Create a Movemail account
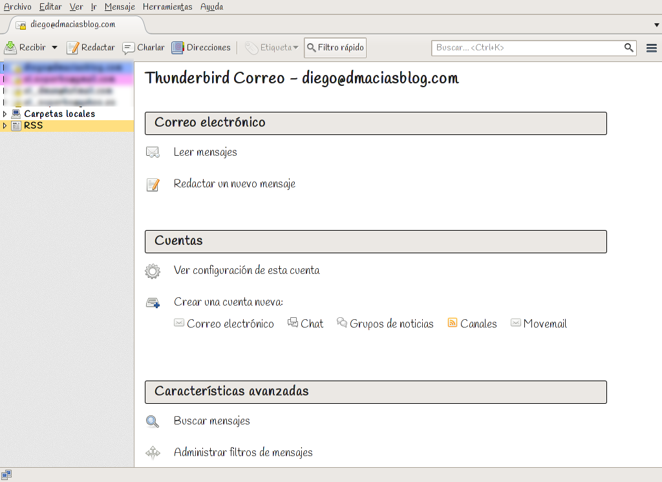This screenshot has width=662, height=482. tap(545, 324)
